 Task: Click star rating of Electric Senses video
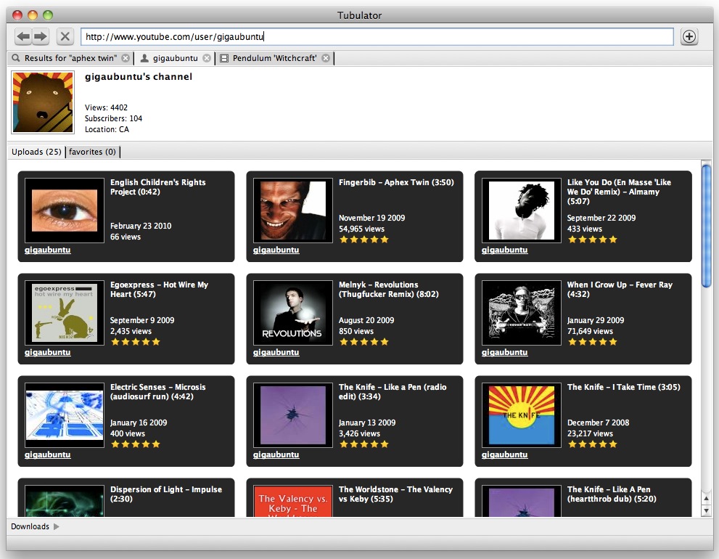[x=136, y=444]
